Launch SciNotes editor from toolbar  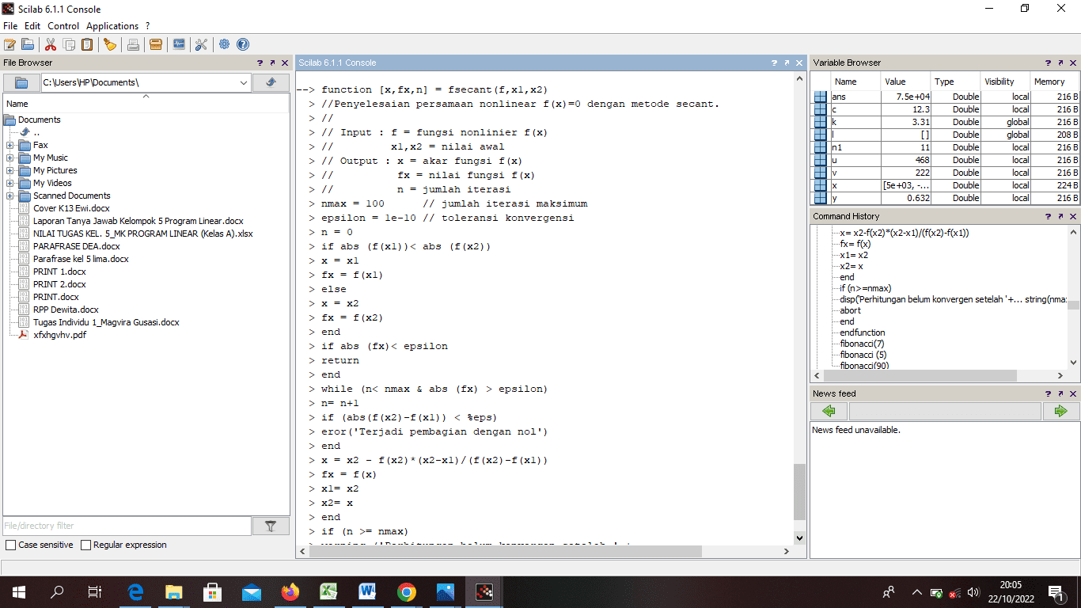click(x=9, y=44)
